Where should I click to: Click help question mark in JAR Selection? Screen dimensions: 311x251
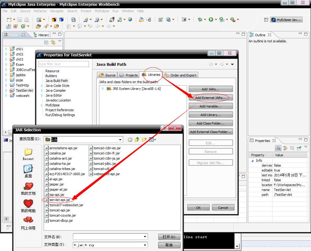pyautogui.click(x=164, y=128)
